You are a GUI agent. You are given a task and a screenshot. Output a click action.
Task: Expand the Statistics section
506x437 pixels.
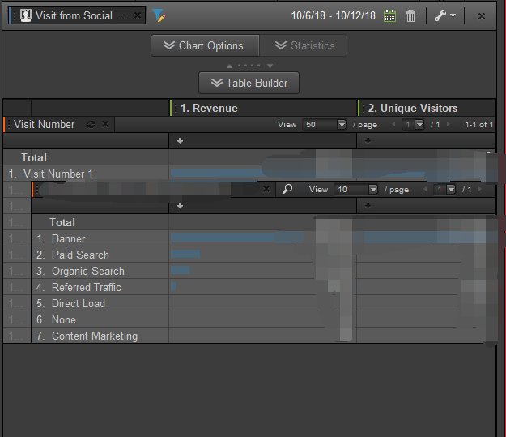304,45
